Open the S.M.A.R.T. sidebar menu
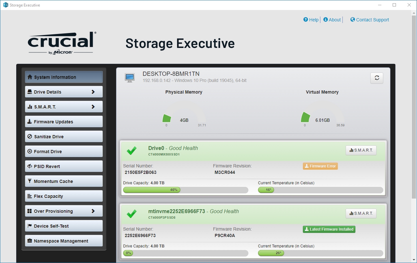Image resolution: width=417 pixels, height=263 pixels. pos(64,107)
